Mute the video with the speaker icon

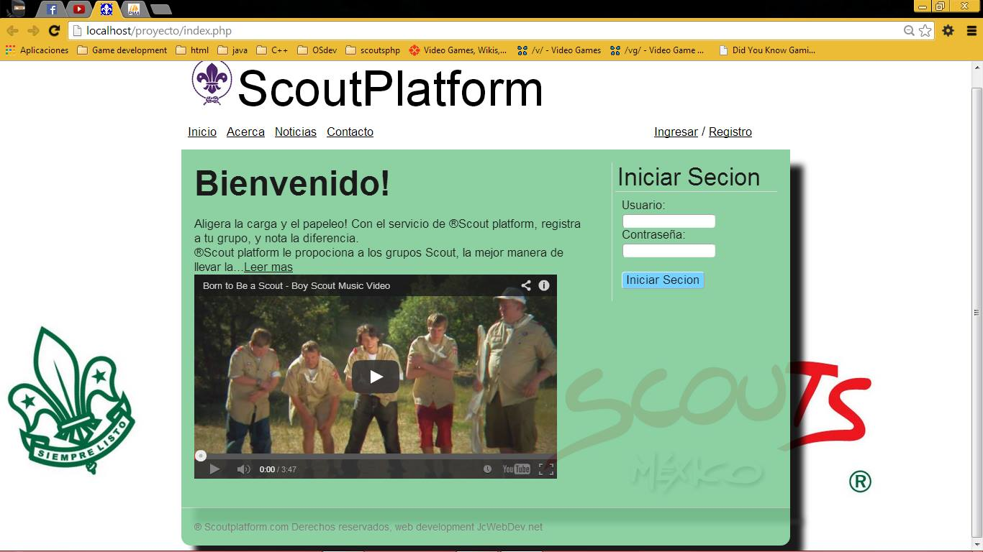[244, 469]
